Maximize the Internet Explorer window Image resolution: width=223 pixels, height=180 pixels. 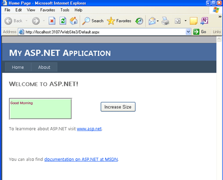pos(214,3)
